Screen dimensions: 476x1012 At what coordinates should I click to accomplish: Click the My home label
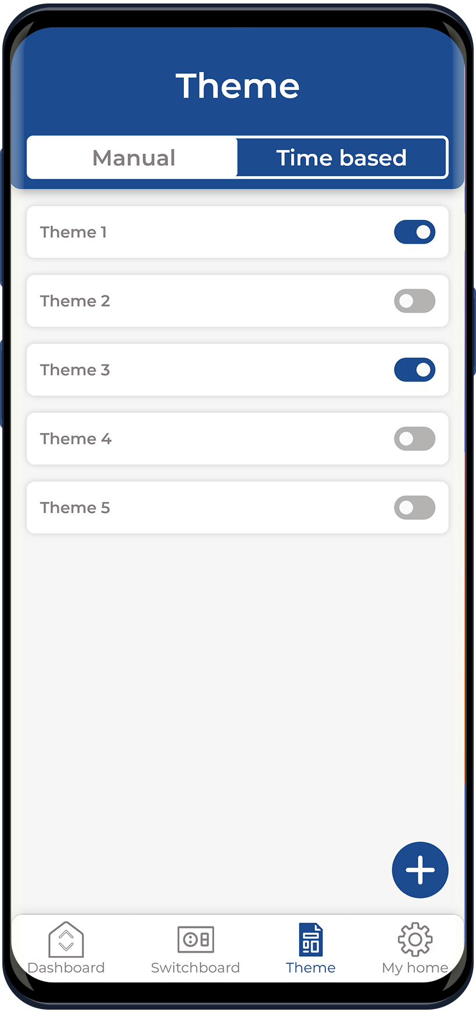(x=415, y=968)
